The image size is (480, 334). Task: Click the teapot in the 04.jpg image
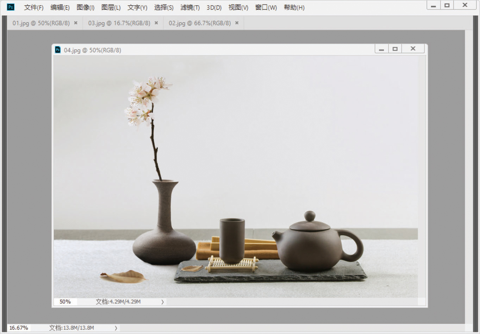[317, 241]
